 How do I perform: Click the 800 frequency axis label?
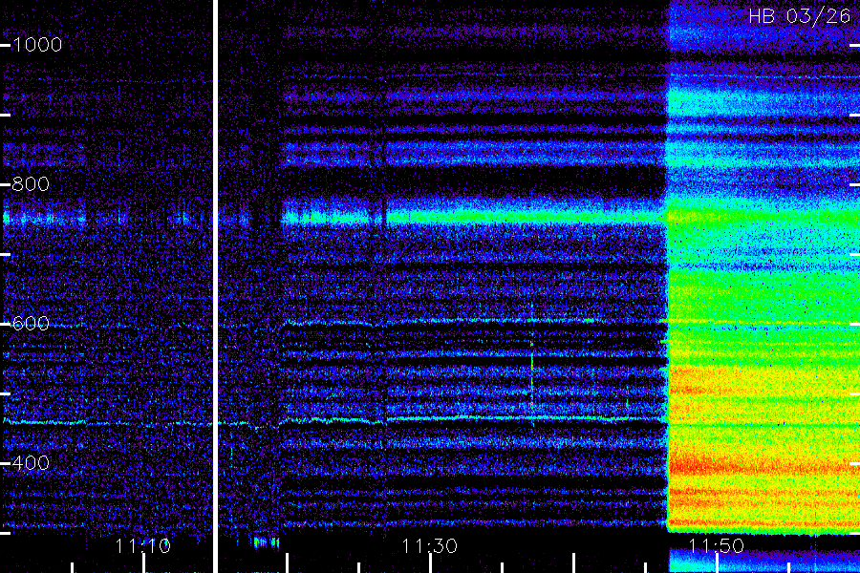(31, 183)
